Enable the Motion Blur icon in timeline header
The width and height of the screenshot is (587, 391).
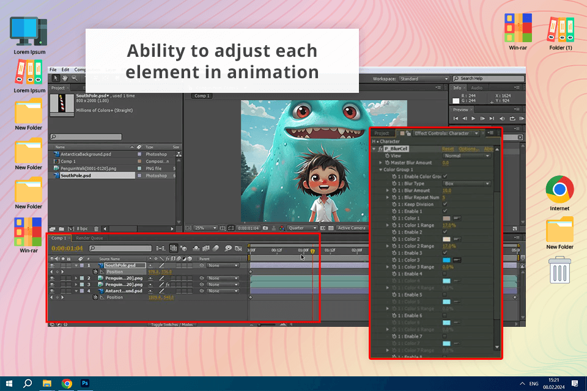[216, 248]
